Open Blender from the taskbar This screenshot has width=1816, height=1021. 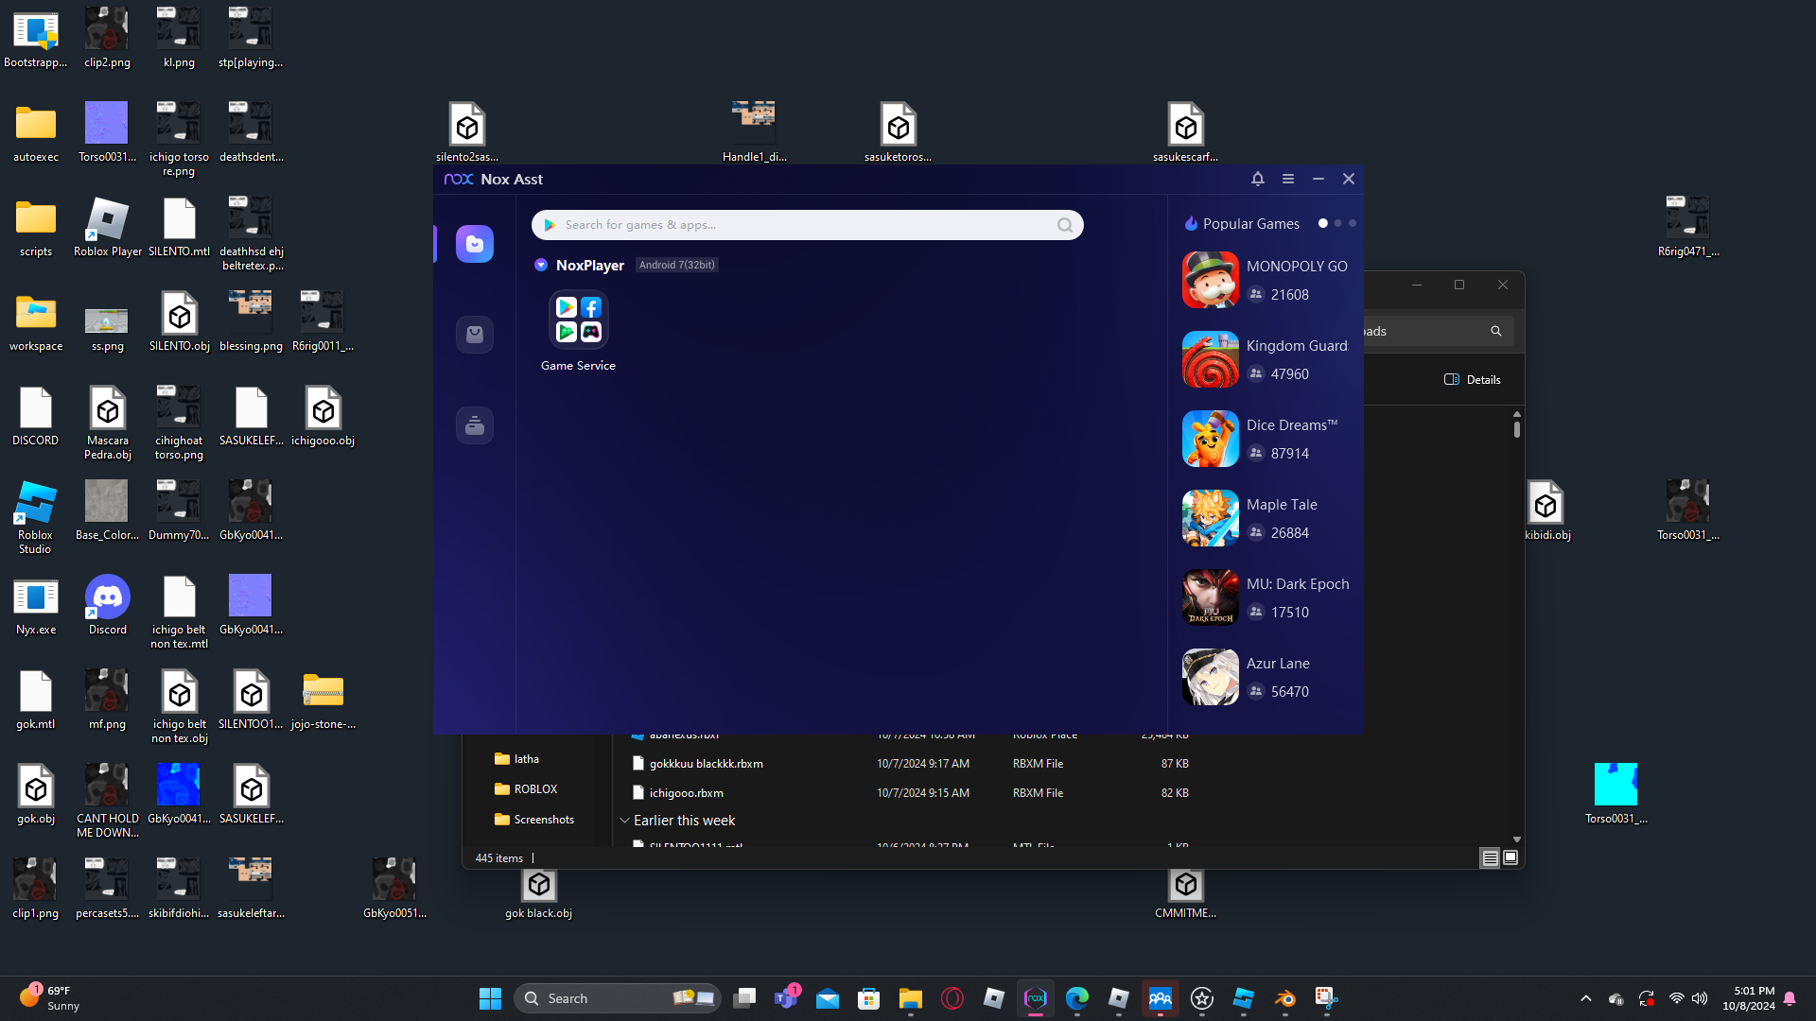pos(1284,998)
